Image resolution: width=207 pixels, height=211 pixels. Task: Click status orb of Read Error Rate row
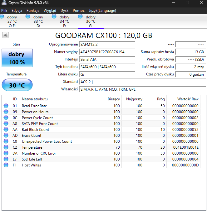click(x=6, y=106)
